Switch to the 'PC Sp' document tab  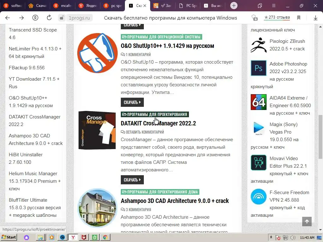(188, 6)
